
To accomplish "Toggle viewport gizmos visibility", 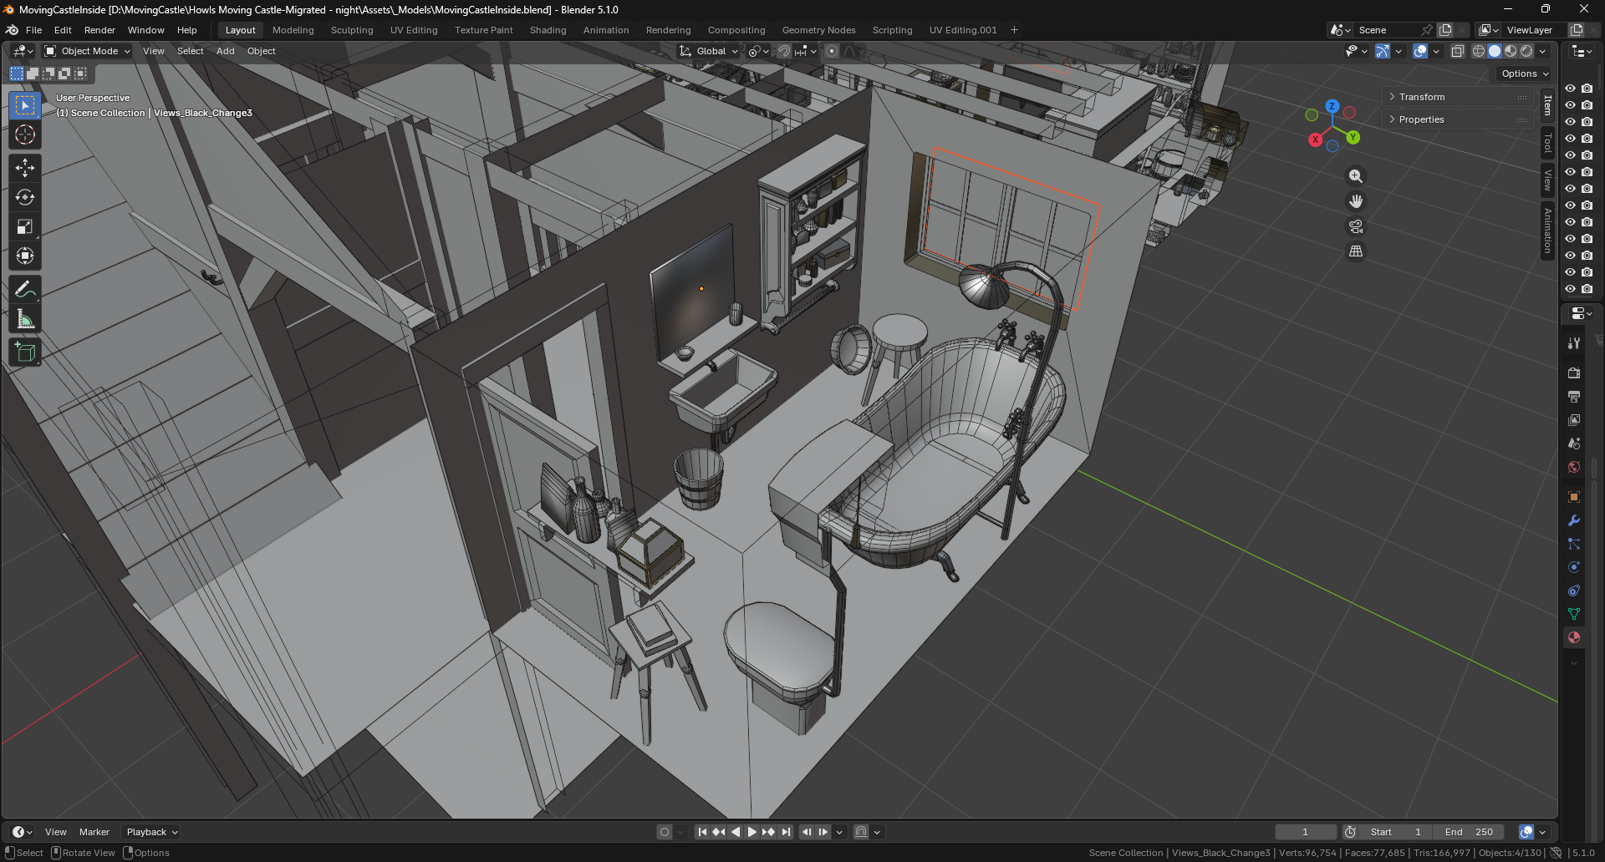I will 1383,51.
